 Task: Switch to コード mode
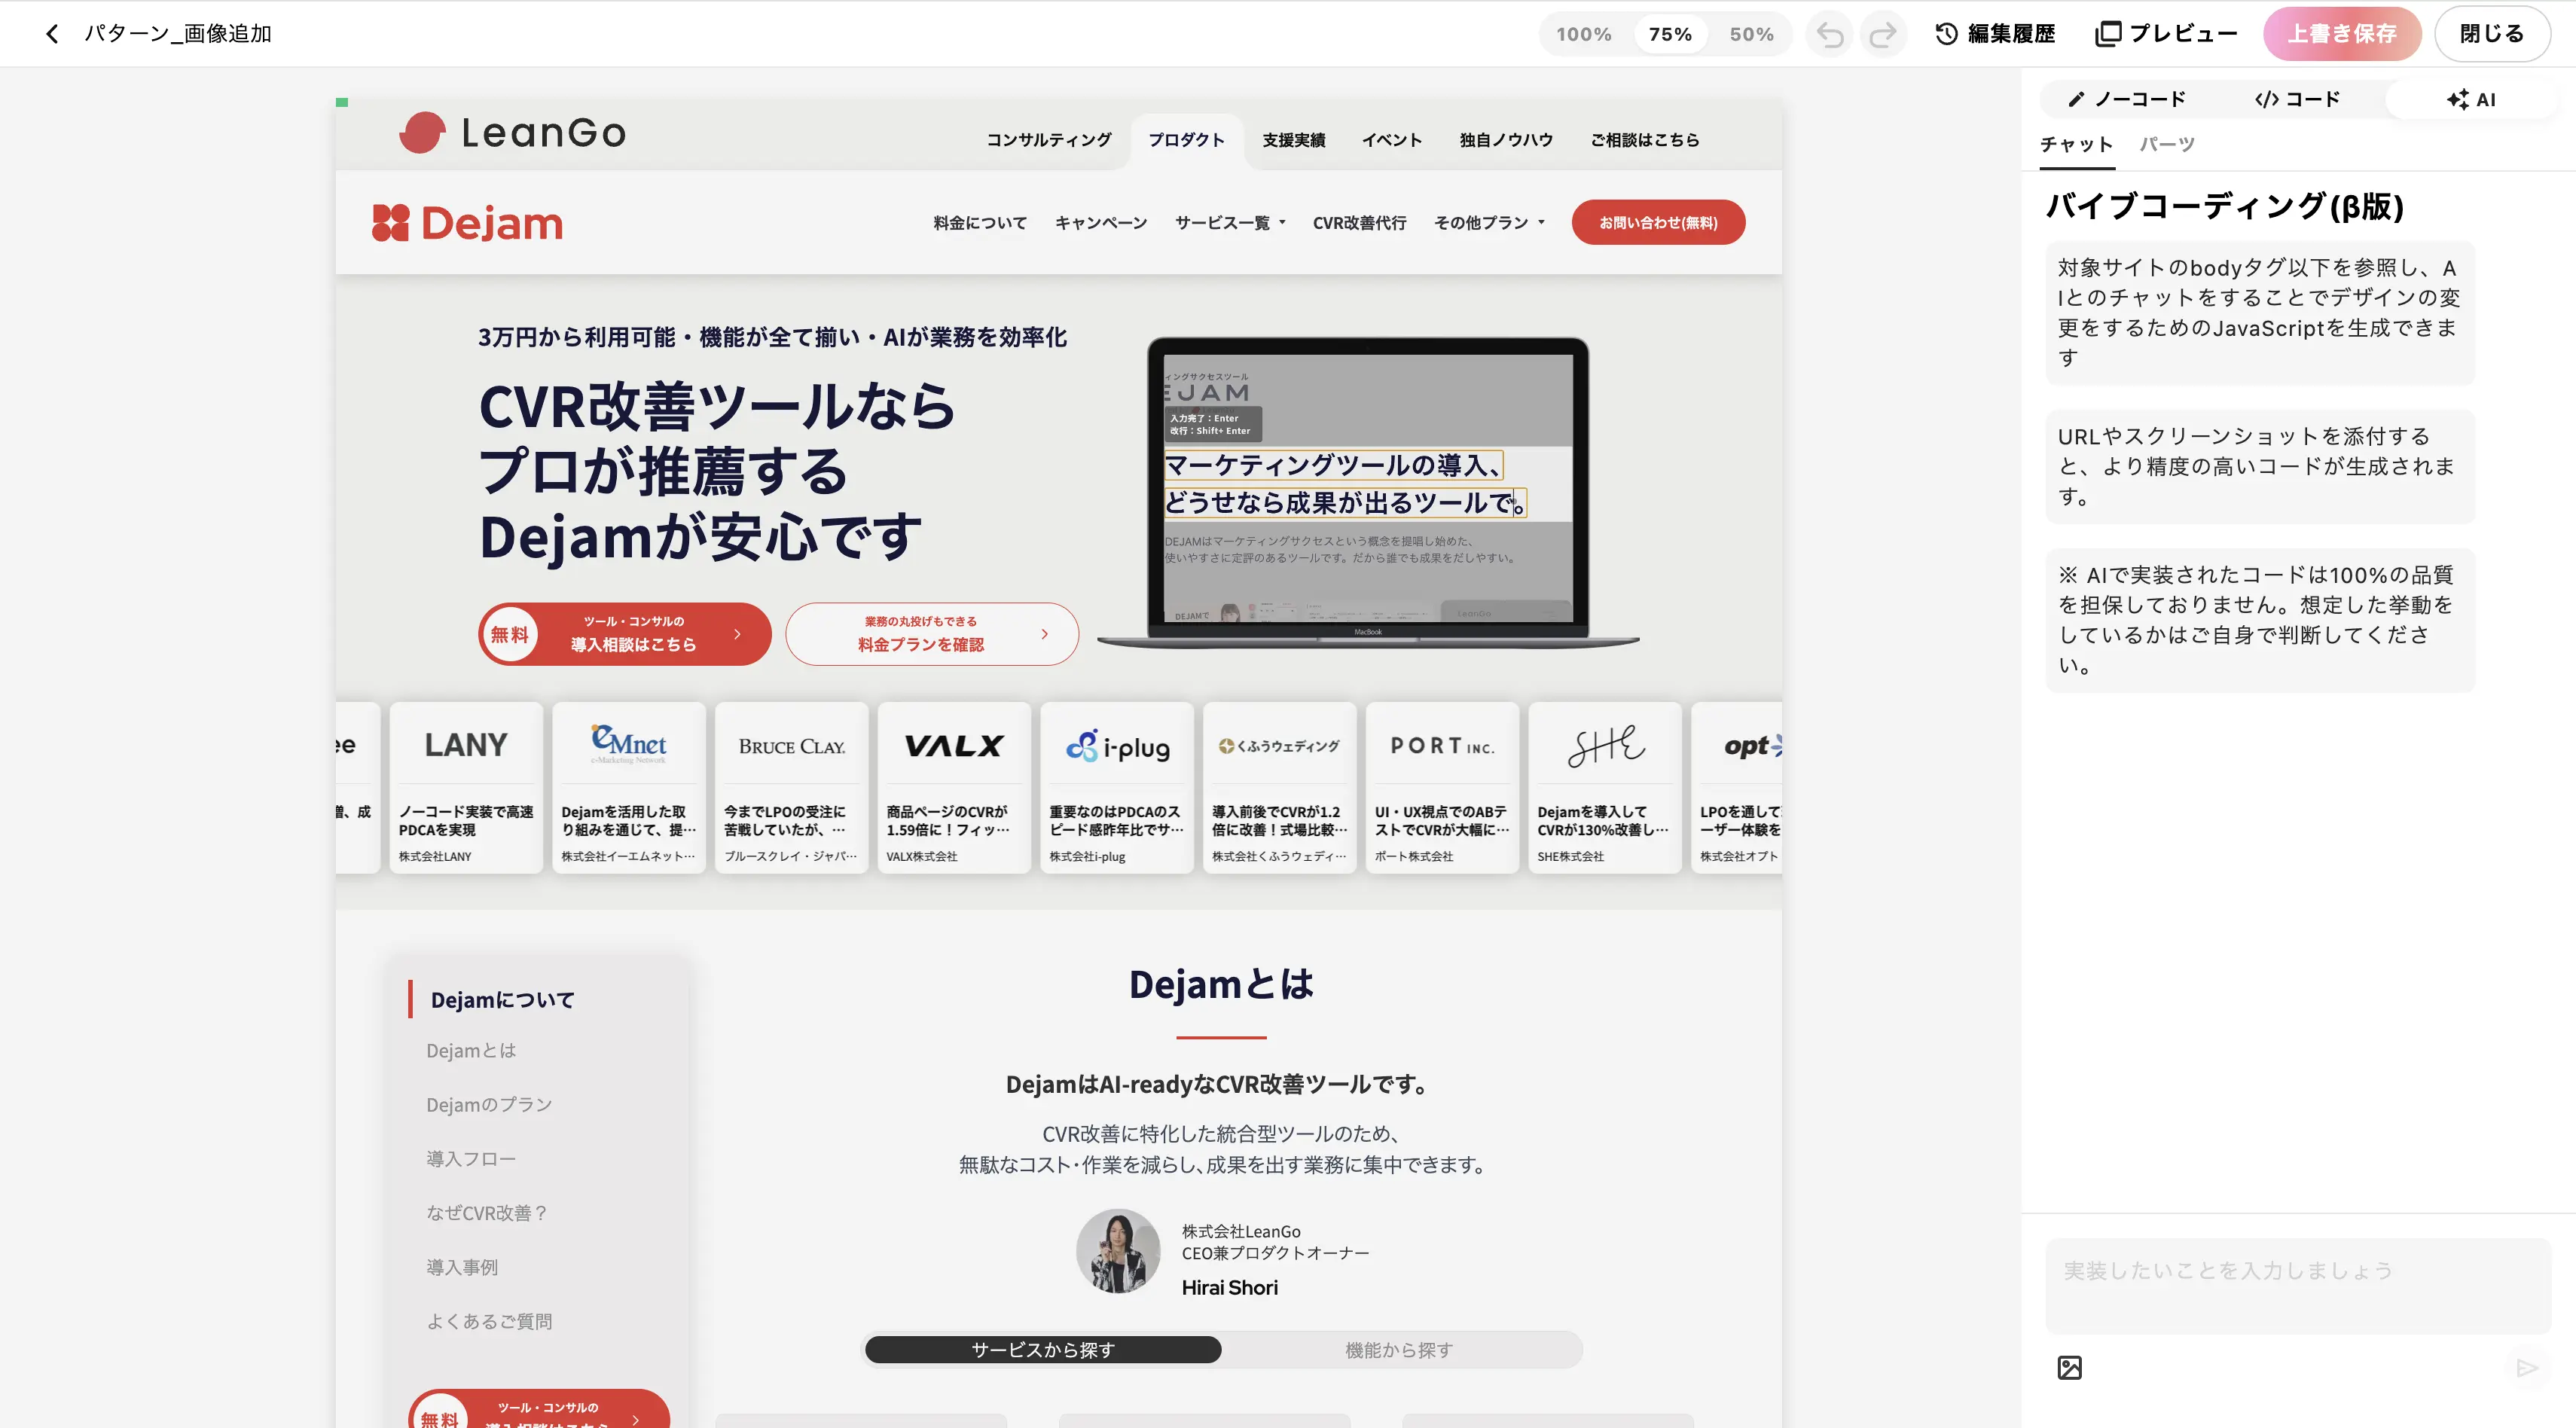(2297, 99)
